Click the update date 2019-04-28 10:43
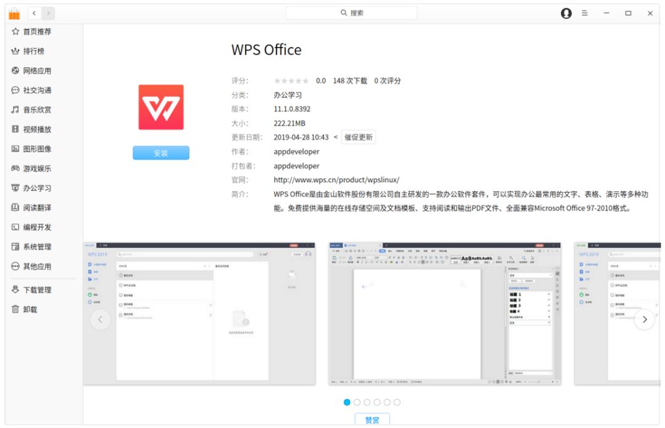This screenshot has height=428, width=665. click(301, 137)
